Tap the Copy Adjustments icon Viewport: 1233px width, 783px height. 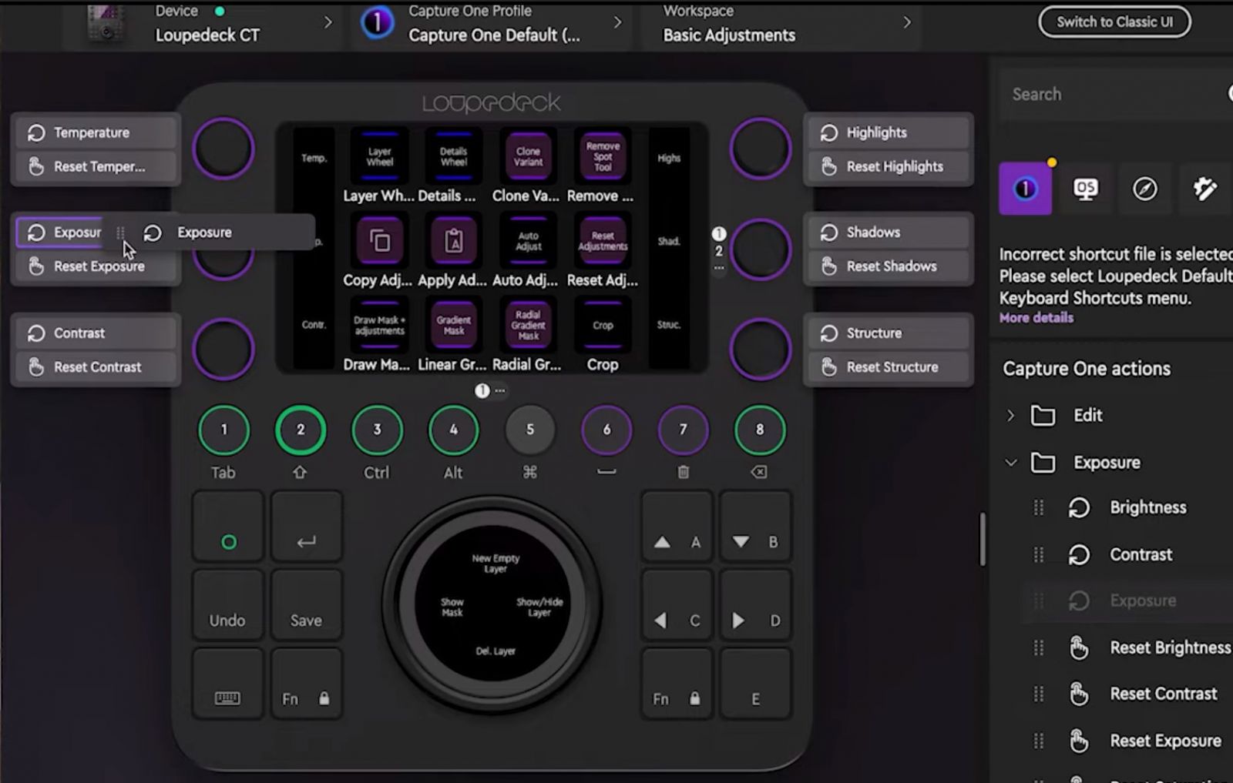[378, 240]
